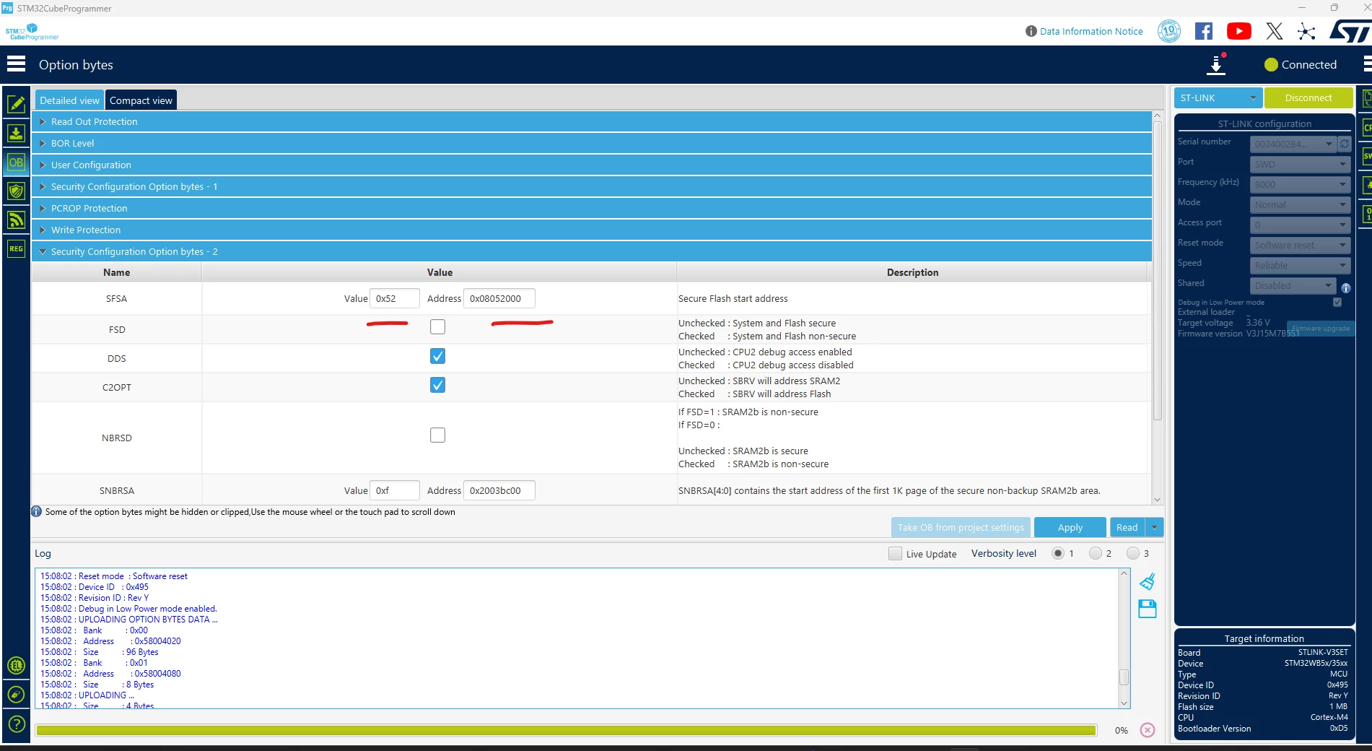This screenshot has width=1372, height=751.
Task: Click the Disconnect button
Action: (1308, 97)
